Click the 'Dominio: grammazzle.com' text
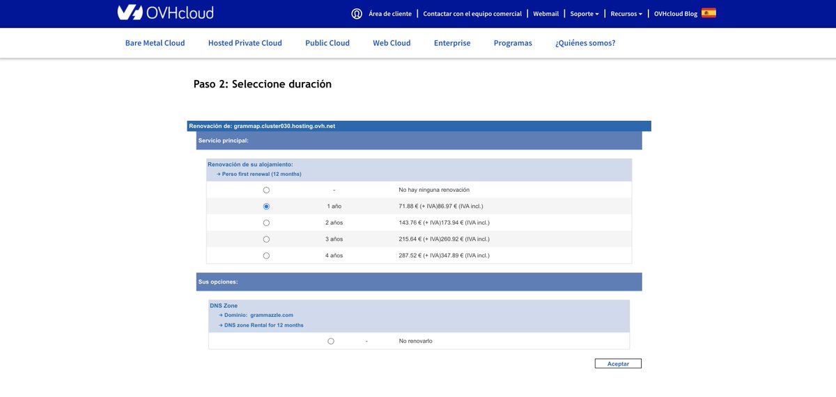Viewport: 836px width, 397px height. [258, 315]
